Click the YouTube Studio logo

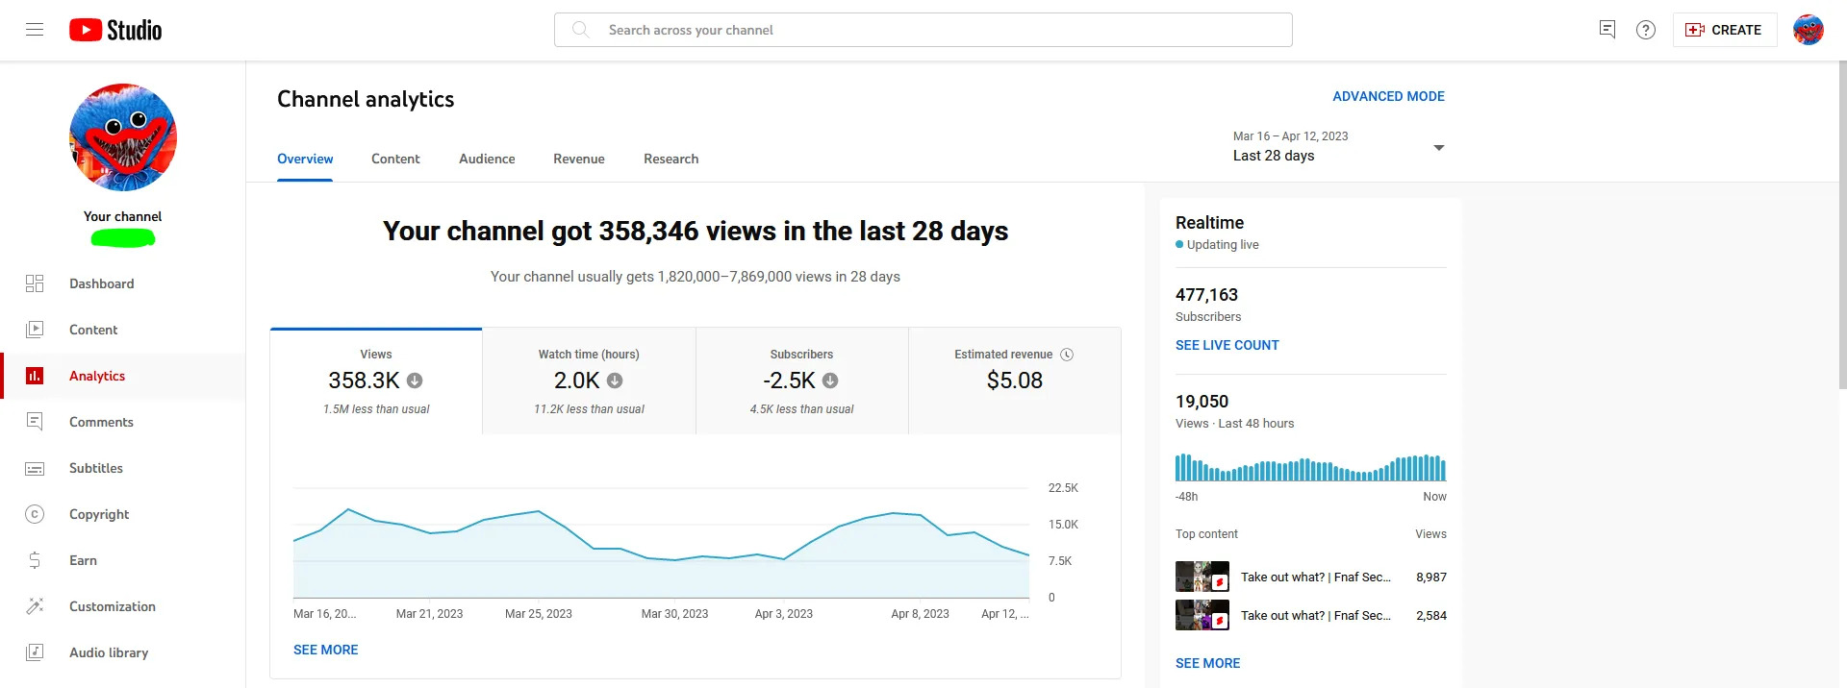tap(115, 30)
